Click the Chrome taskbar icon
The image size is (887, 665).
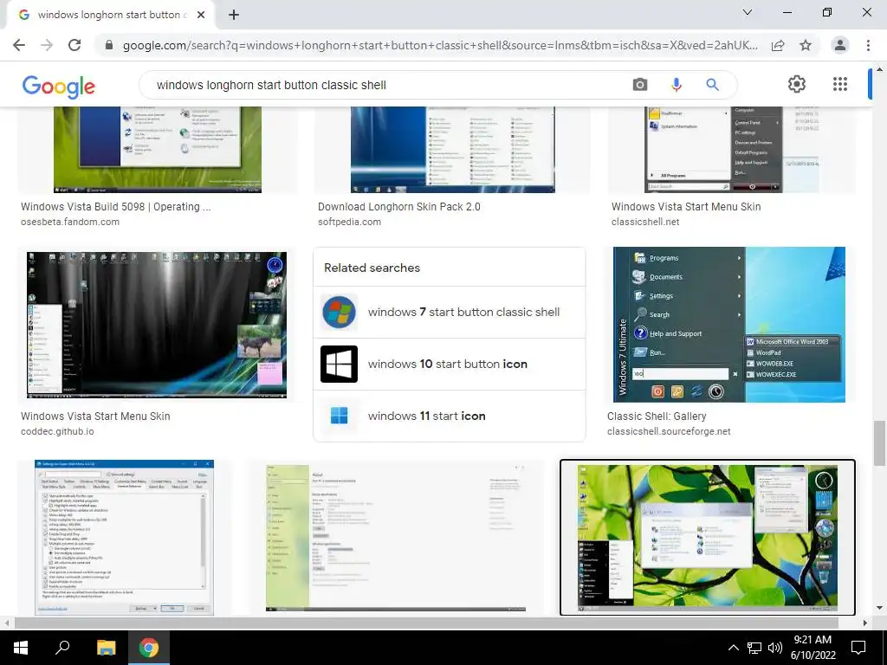(149, 648)
